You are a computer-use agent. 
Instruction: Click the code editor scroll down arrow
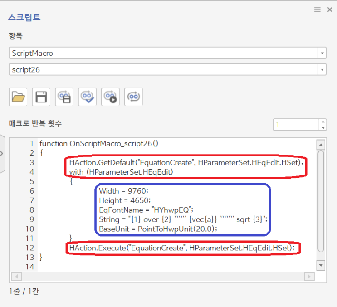(321, 265)
